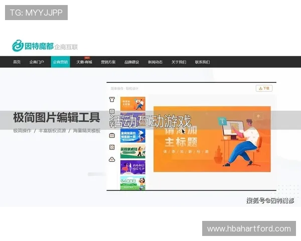Open the 企商门户 nav item
Image resolution: width=301 pixels, height=241 pixels.
point(37,62)
